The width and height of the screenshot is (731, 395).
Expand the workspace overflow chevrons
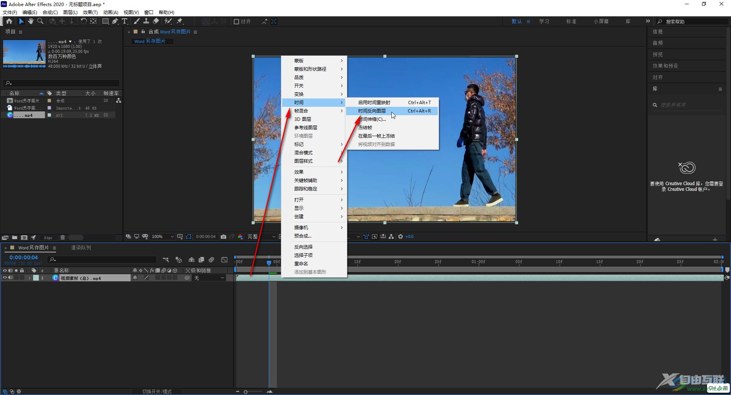tap(648, 21)
